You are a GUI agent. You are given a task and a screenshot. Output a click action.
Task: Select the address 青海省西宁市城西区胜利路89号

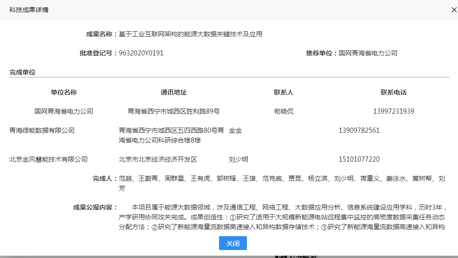(x=174, y=111)
